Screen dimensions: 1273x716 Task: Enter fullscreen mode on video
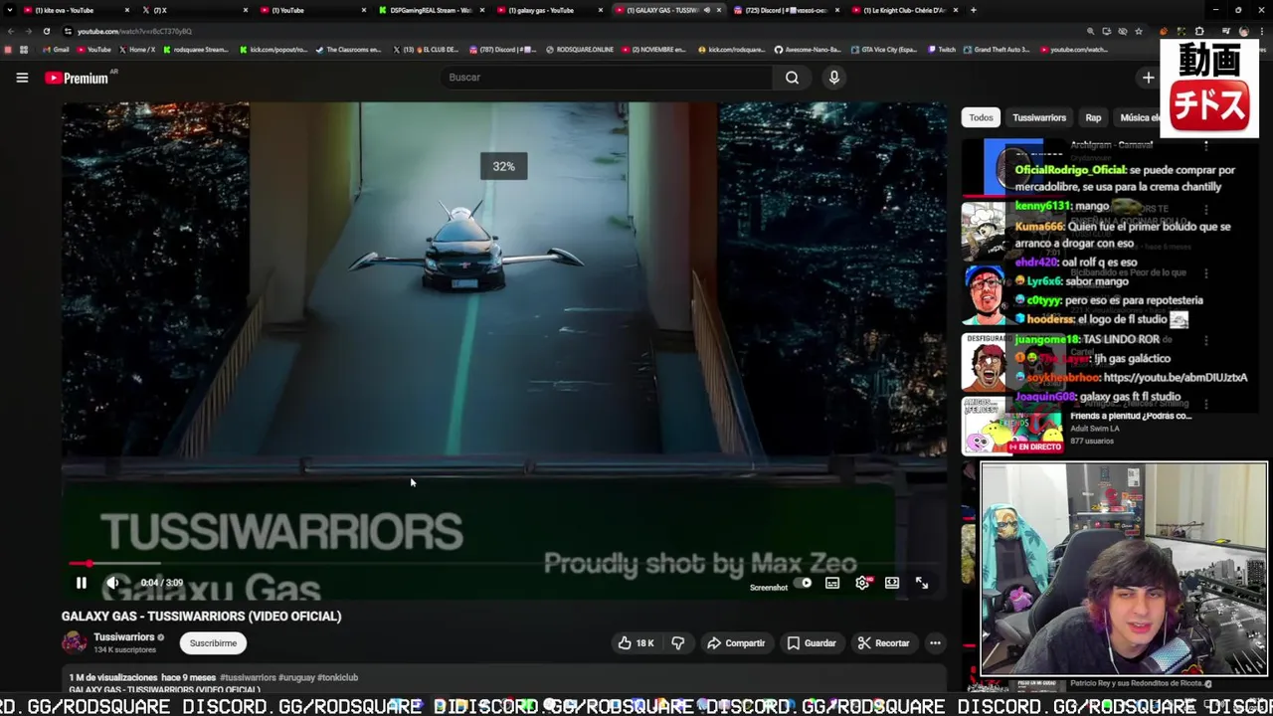[x=922, y=583]
